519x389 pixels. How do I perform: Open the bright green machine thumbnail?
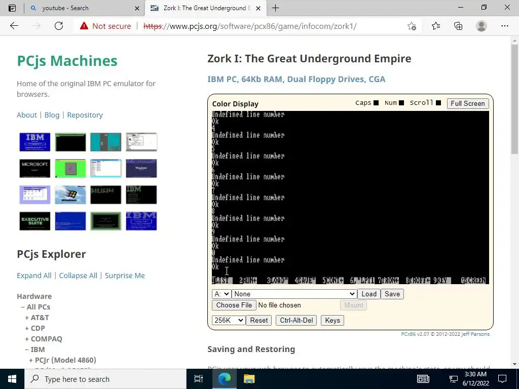(70, 168)
